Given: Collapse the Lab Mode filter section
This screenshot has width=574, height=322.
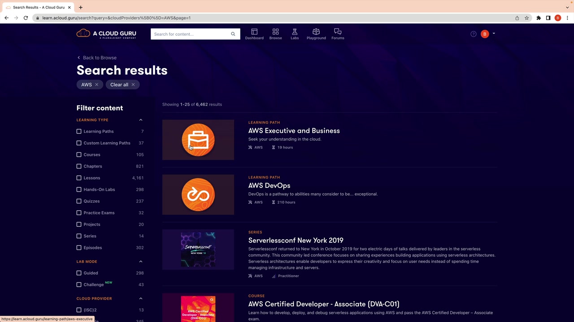Looking at the screenshot, I should (x=141, y=262).
